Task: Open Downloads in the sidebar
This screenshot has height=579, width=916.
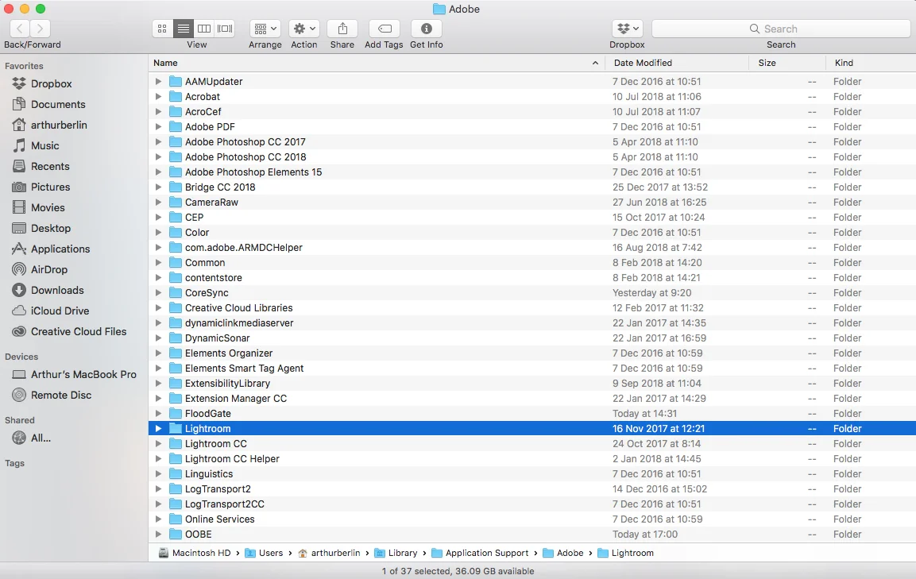Action: (48, 291)
